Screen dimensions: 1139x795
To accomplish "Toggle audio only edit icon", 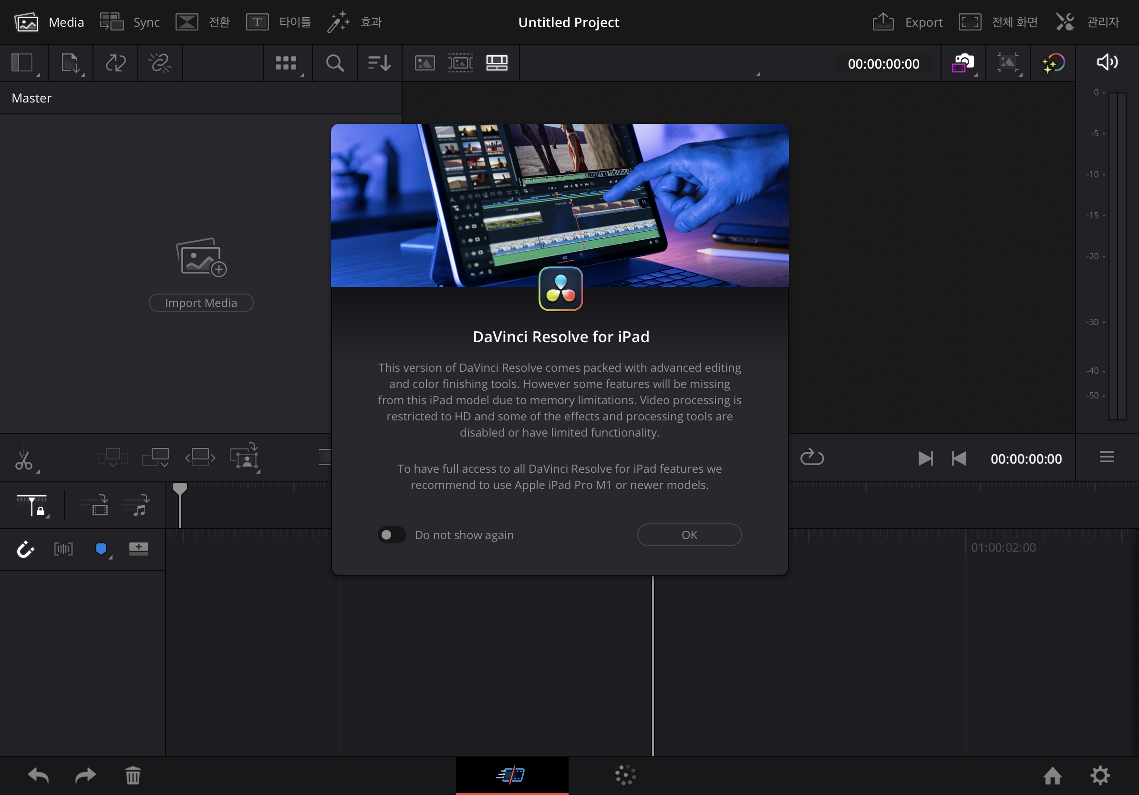I will tap(136, 505).
